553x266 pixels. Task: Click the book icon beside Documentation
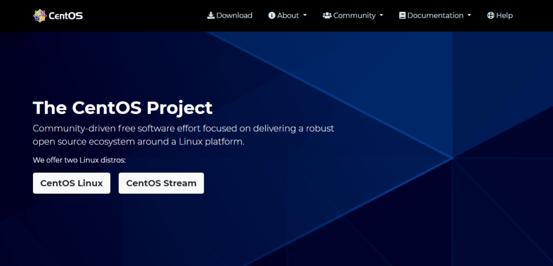(x=402, y=16)
